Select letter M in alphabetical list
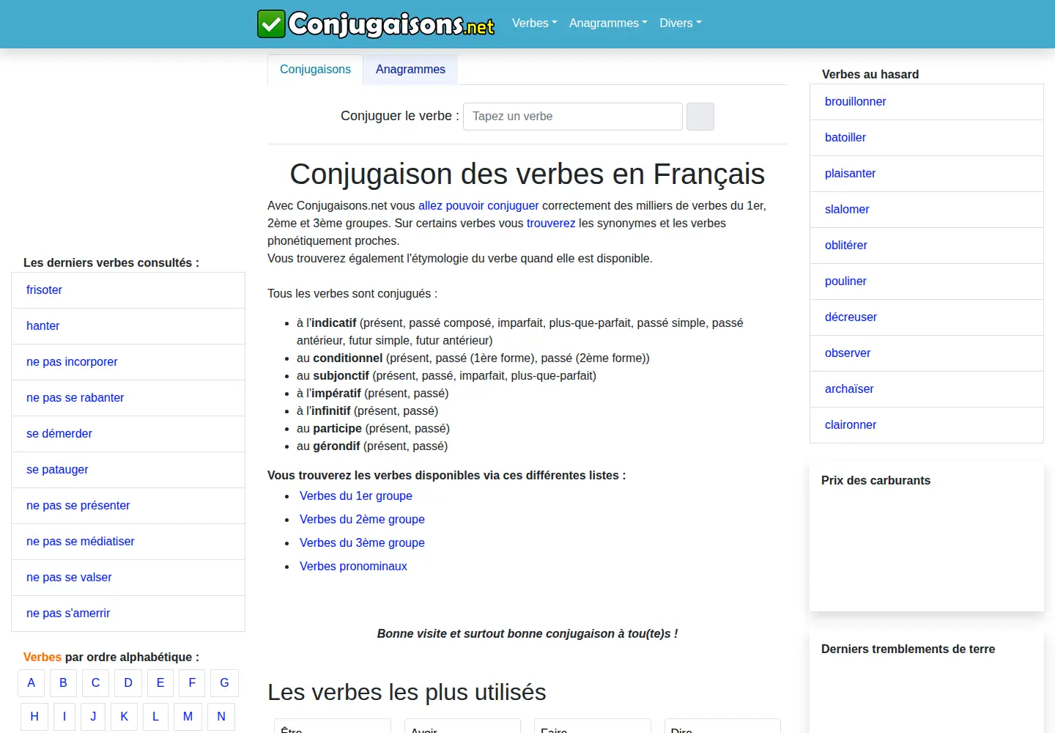The image size is (1055, 733). tap(188, 717)
